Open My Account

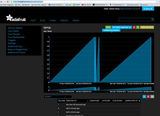pyautogui.click(x=135, y=9)
